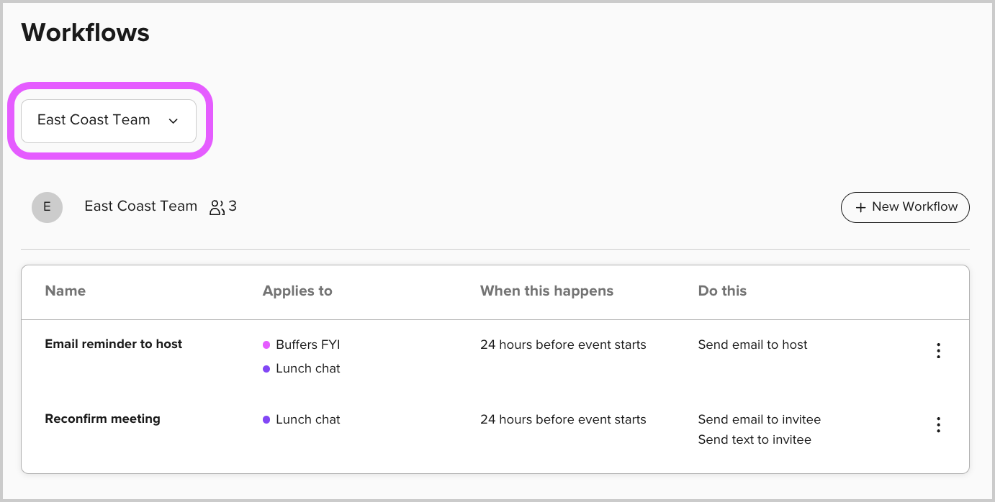Image resolution: width=995 pixels, height=502 pixels.
Task: Open the East Coast Team selector
Action: coord(108,121)
